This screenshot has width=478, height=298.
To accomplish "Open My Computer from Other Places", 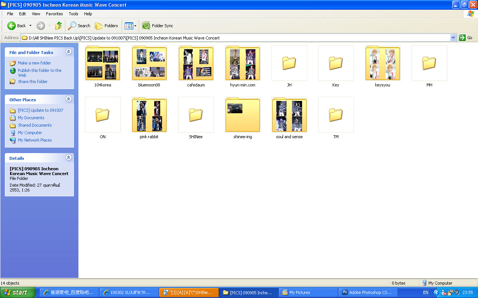I will [x=30, y=133].
